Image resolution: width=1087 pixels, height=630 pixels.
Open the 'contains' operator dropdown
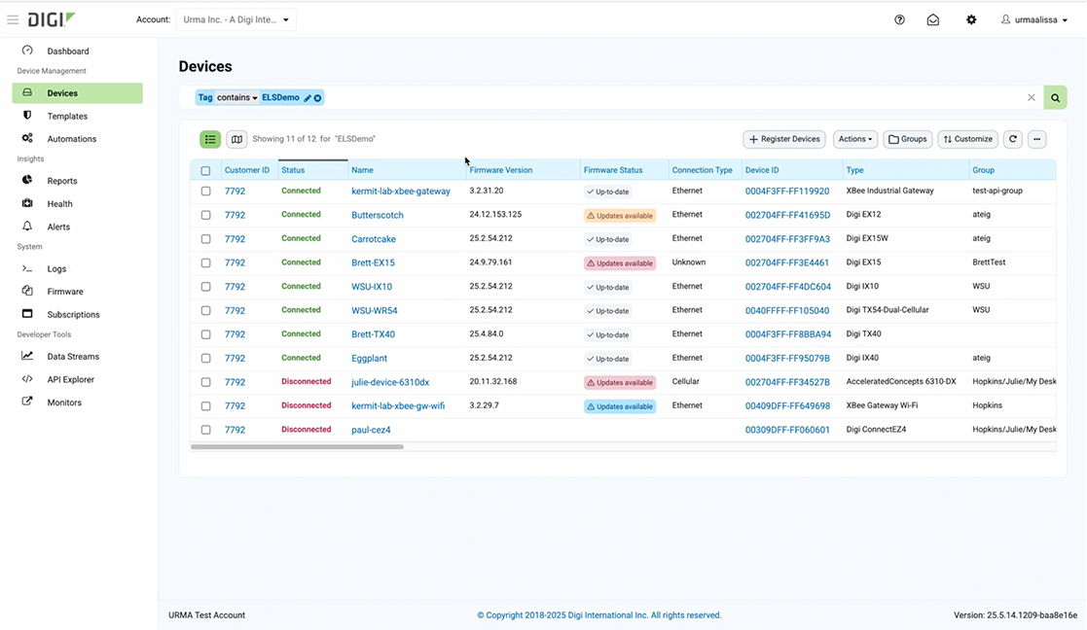[237, 98]
